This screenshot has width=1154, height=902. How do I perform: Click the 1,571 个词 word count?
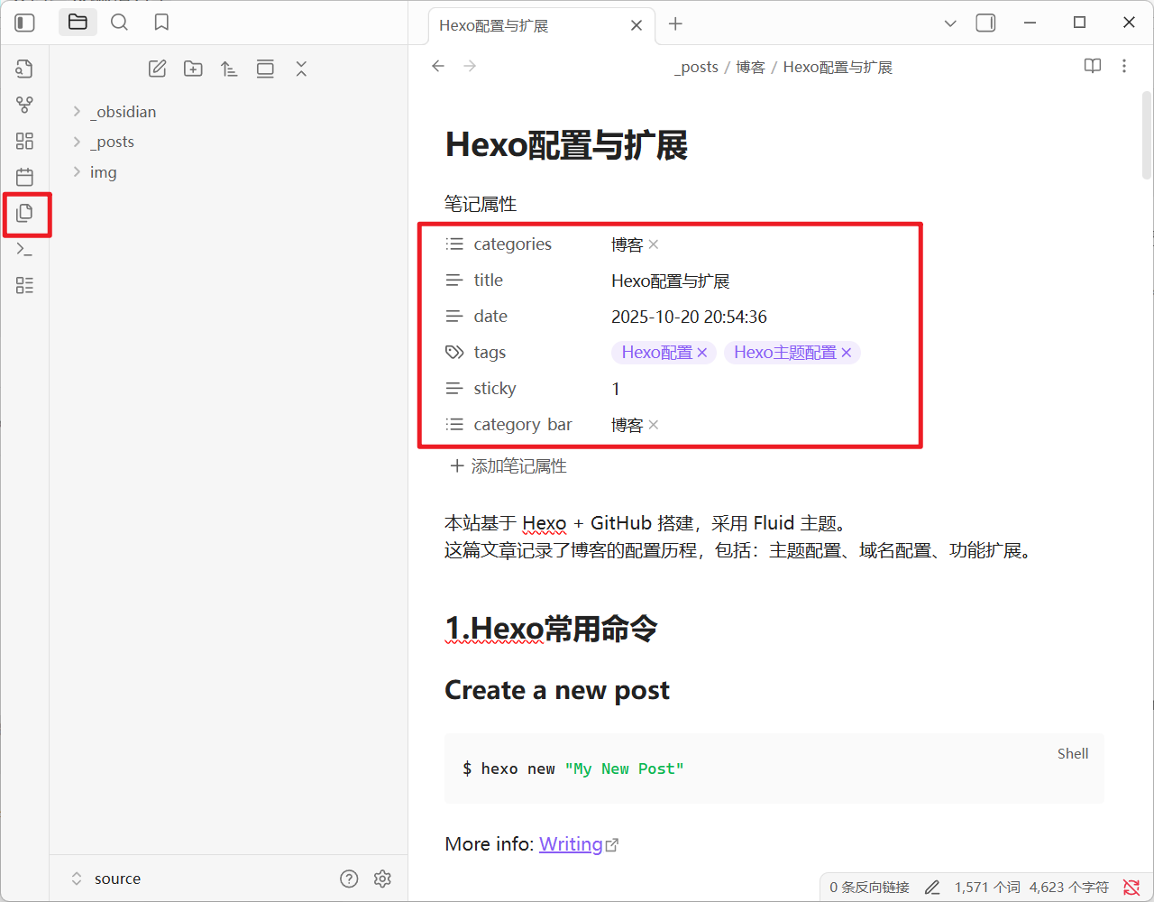coord(987,888)
